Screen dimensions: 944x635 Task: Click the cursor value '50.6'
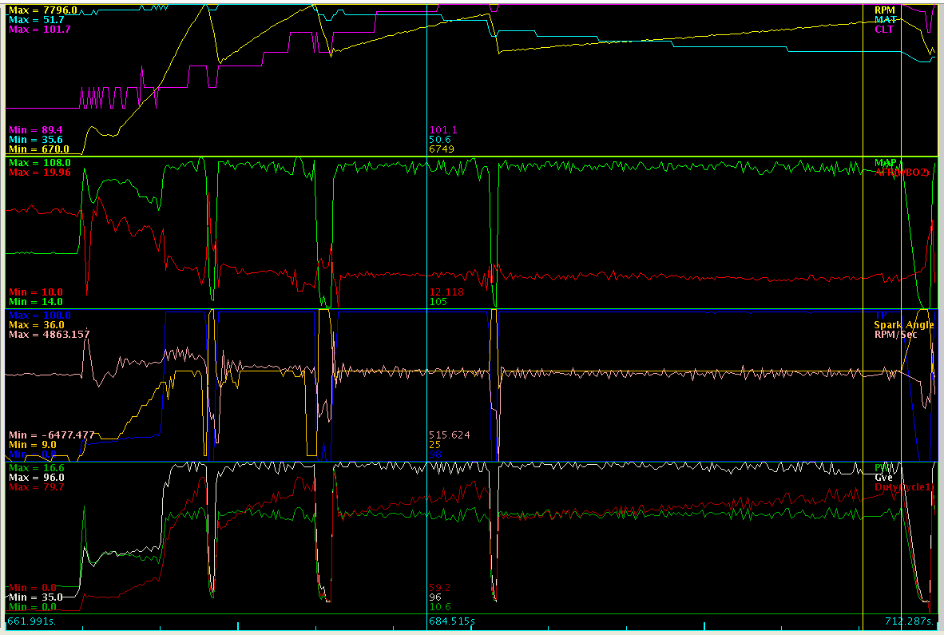pos(440,140)
